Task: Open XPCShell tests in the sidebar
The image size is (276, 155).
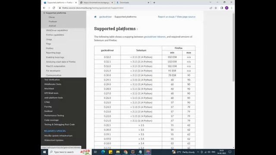Action: click(51, 93)
